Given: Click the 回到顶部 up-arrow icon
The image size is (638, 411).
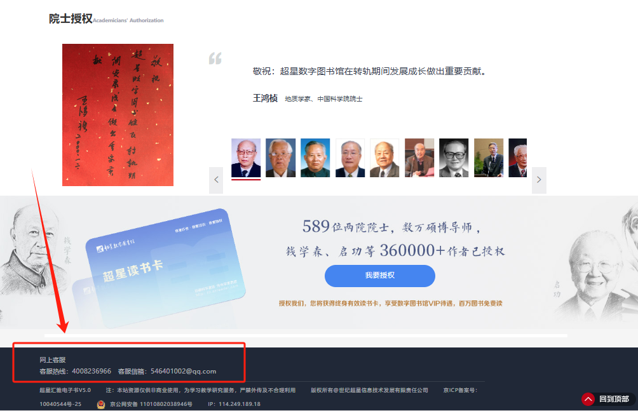Looking at the screenshot, I should point(588,399).
